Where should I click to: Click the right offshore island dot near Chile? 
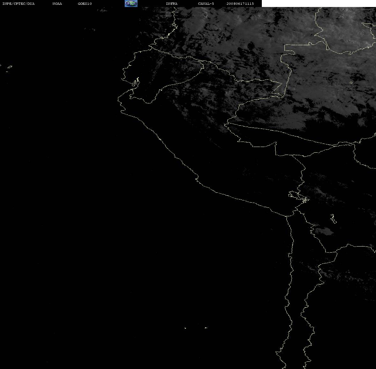(x=206, y=328)
